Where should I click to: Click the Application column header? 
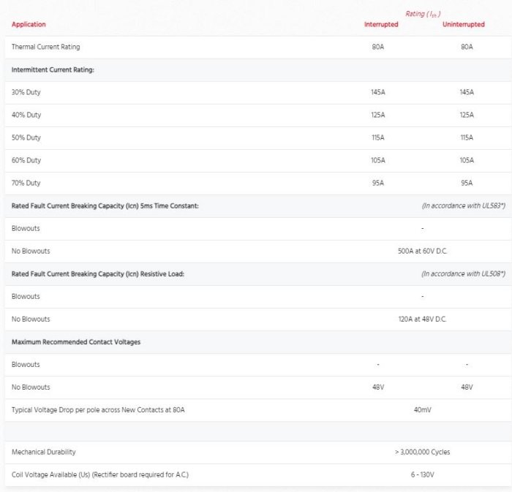tap(29, 25)
